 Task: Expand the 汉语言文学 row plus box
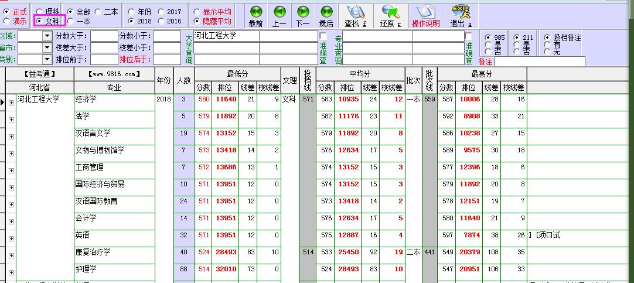click(11, 137)
